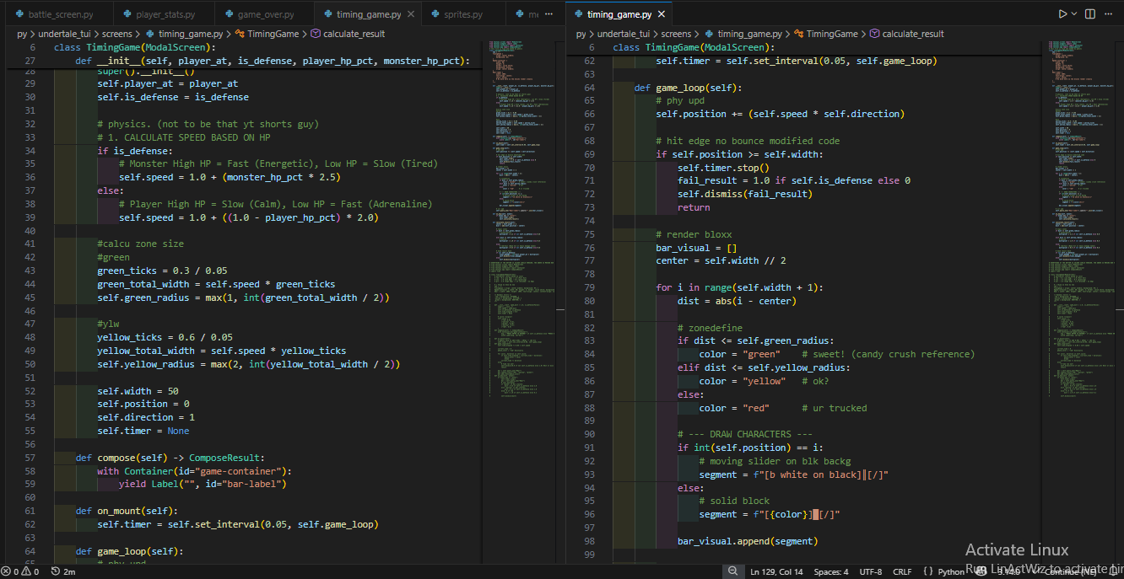This screenshot has height=579, width=1124.
Task: Open the Ln 129, Col 14 go-to-line indicator
Action: coord(776,571)
